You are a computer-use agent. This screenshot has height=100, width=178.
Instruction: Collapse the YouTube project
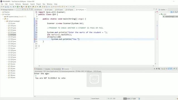click(x=1, y=14)
